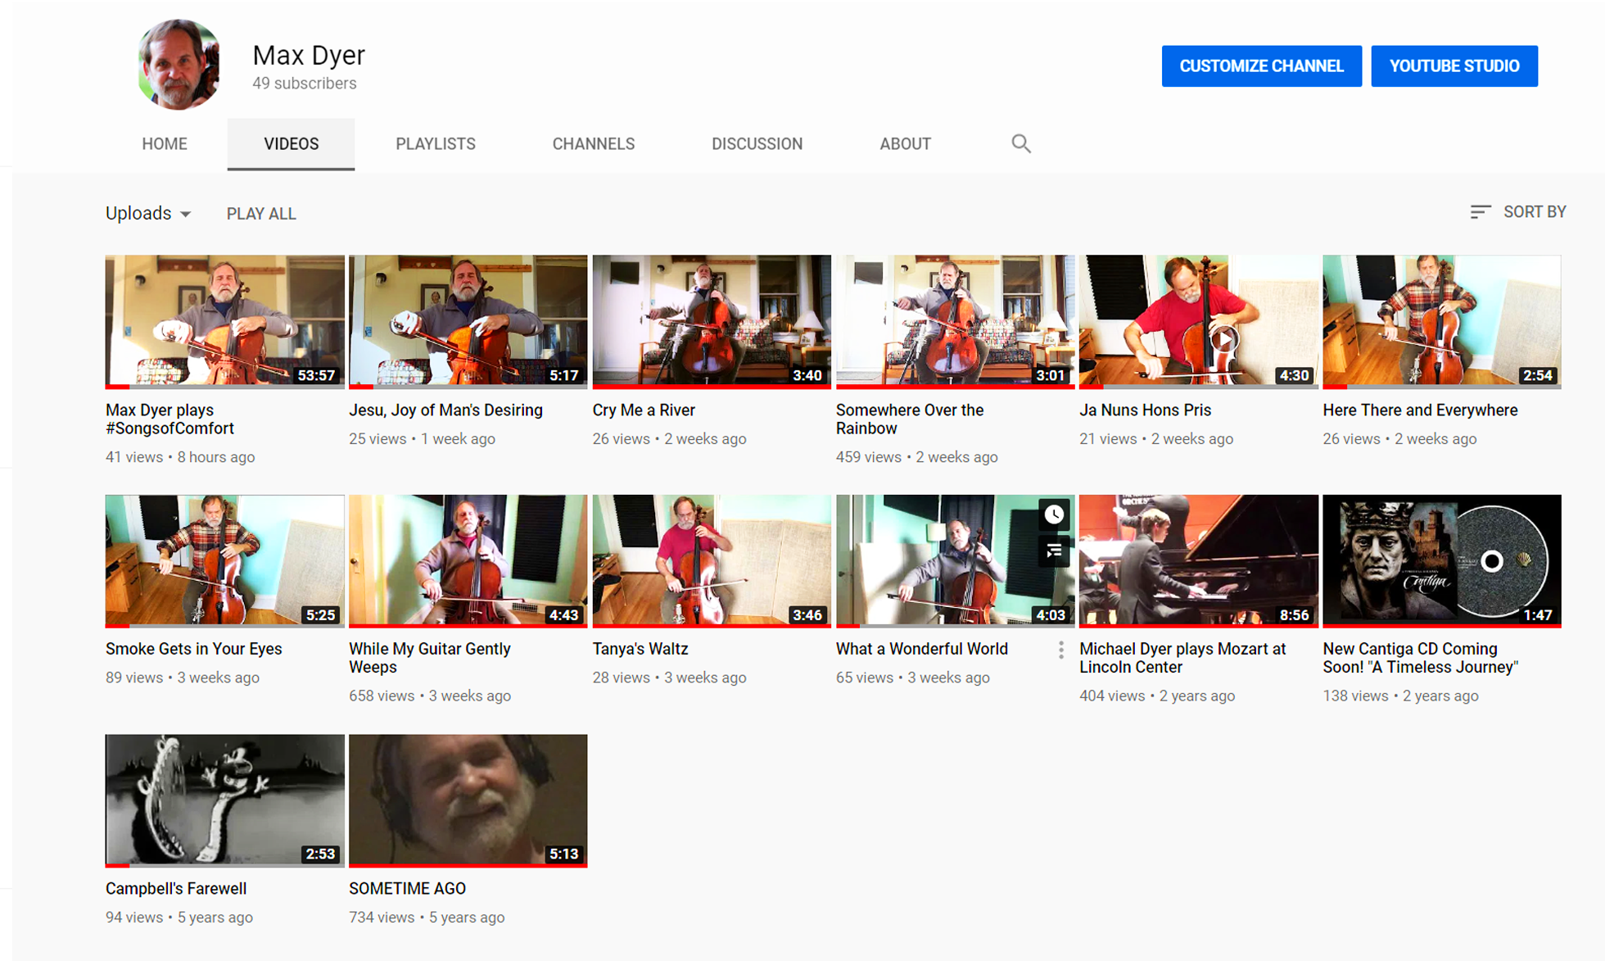Viewport: 1605px width, 961px height.
Task: Play the While My Guitar thumbnail
Action: [468, 560]
